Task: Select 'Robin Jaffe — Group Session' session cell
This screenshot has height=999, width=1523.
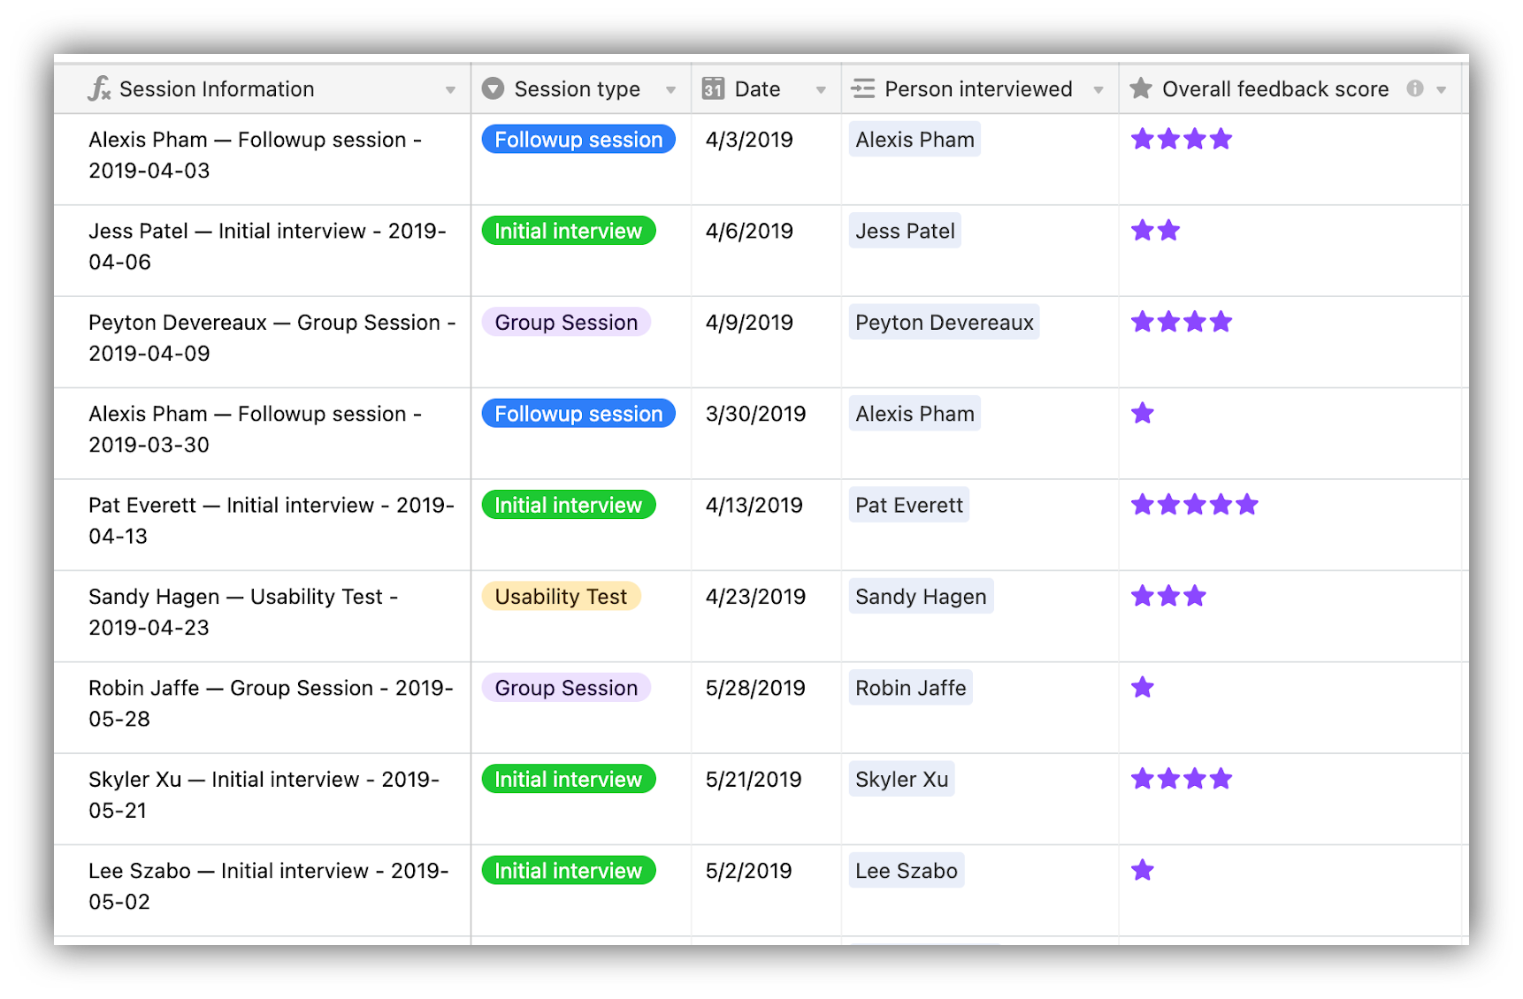Action: (x=262, y=707)
